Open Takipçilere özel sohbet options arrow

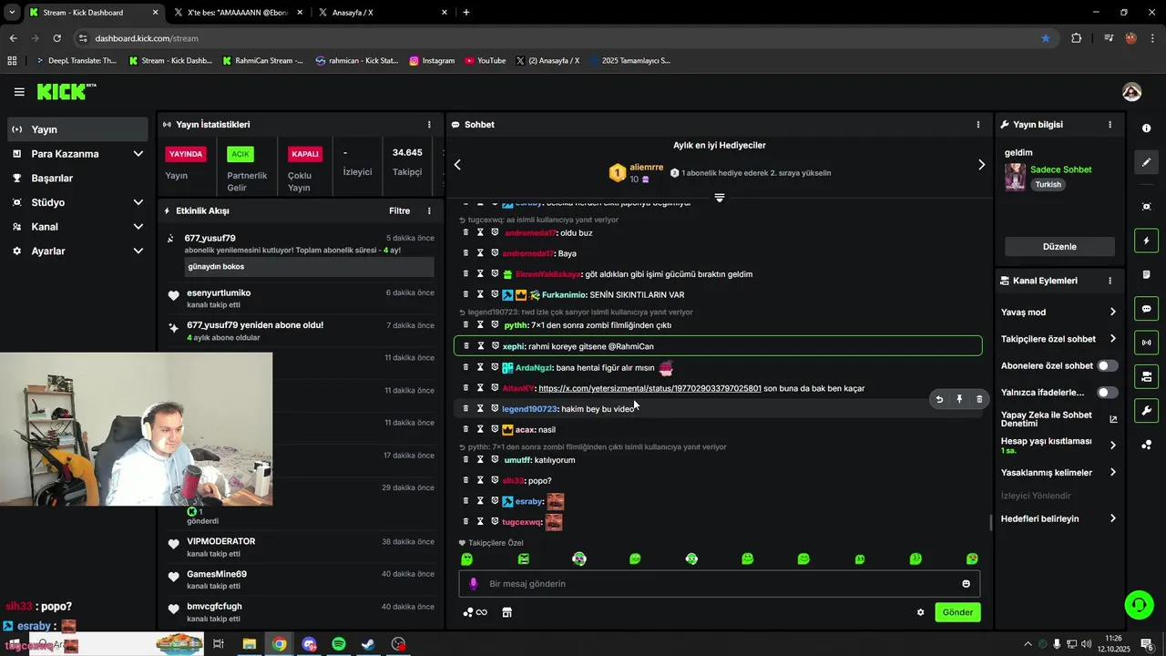[1112, 339]
